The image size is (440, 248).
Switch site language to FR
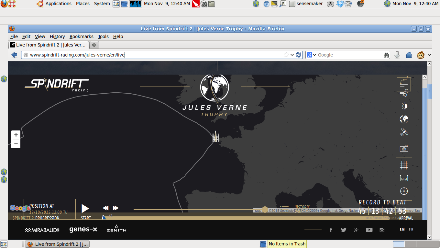(x=411, y=230)
